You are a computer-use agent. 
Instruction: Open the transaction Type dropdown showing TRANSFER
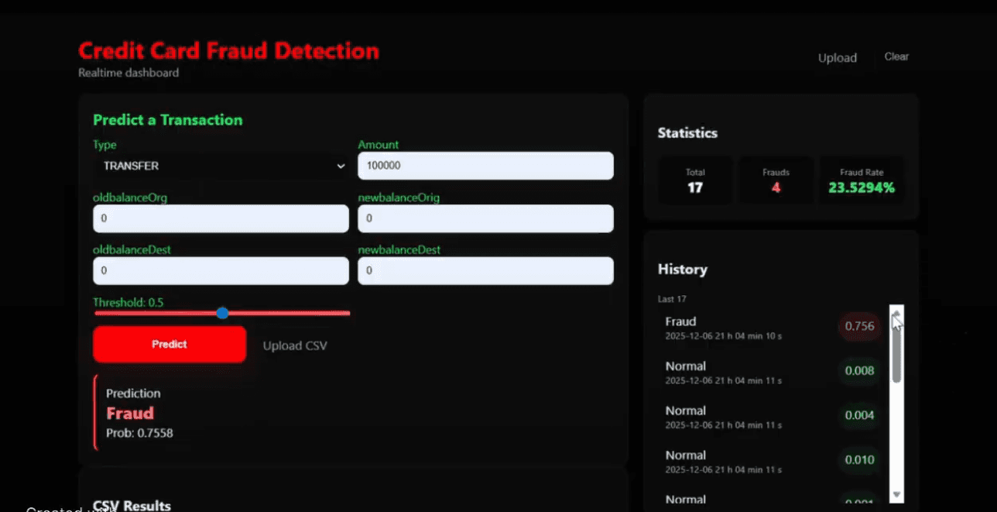(x=221, y=166)
